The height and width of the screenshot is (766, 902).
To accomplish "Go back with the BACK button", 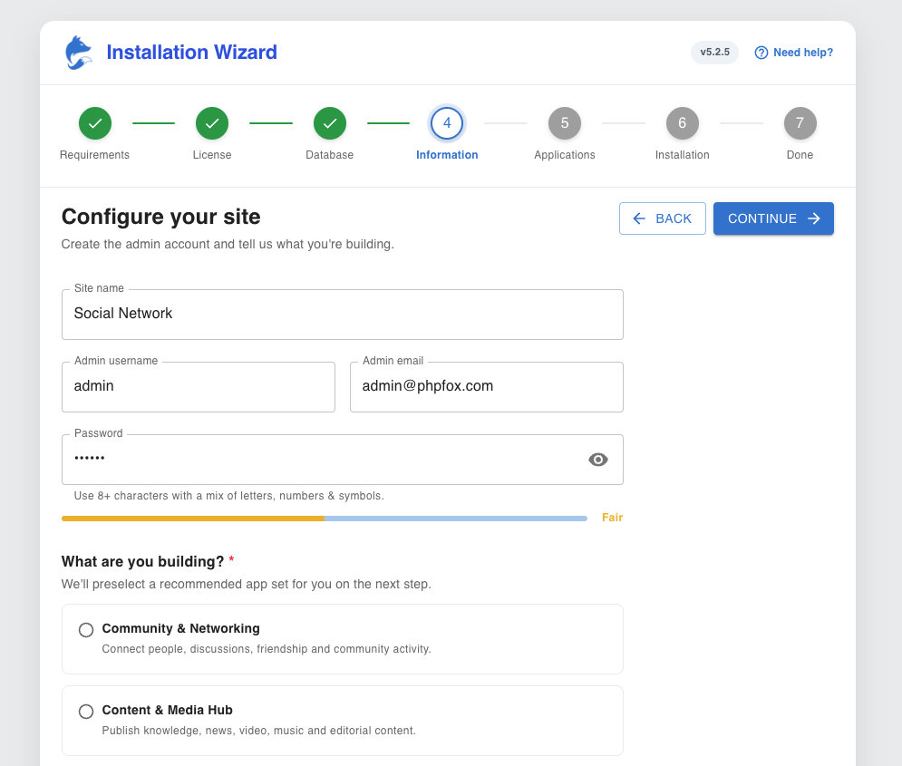I will tap(663, 218).
